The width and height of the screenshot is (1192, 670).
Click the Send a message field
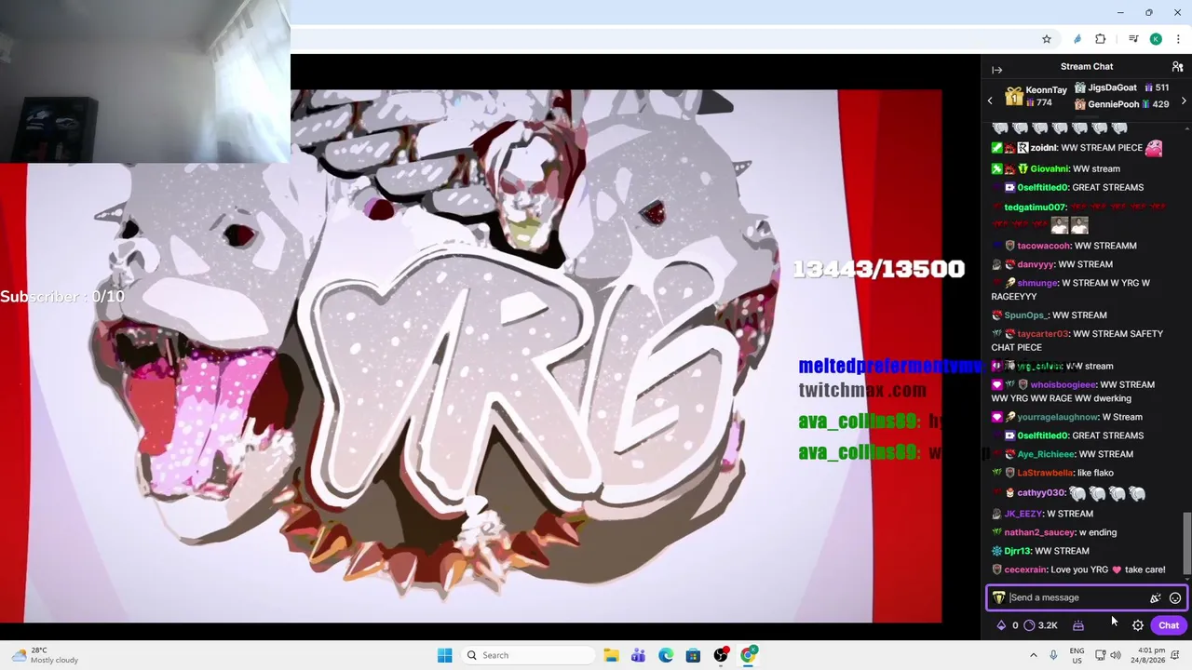[x=1077, y=598]
